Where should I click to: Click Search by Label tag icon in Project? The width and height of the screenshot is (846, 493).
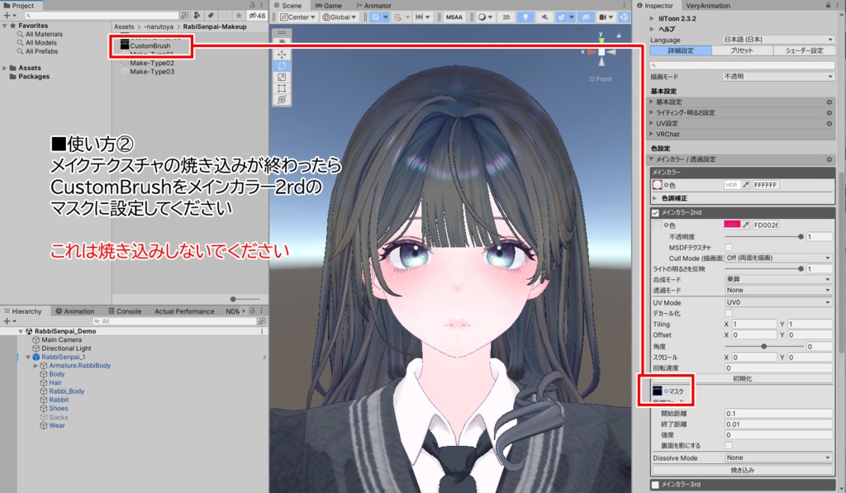click(211, 16)
